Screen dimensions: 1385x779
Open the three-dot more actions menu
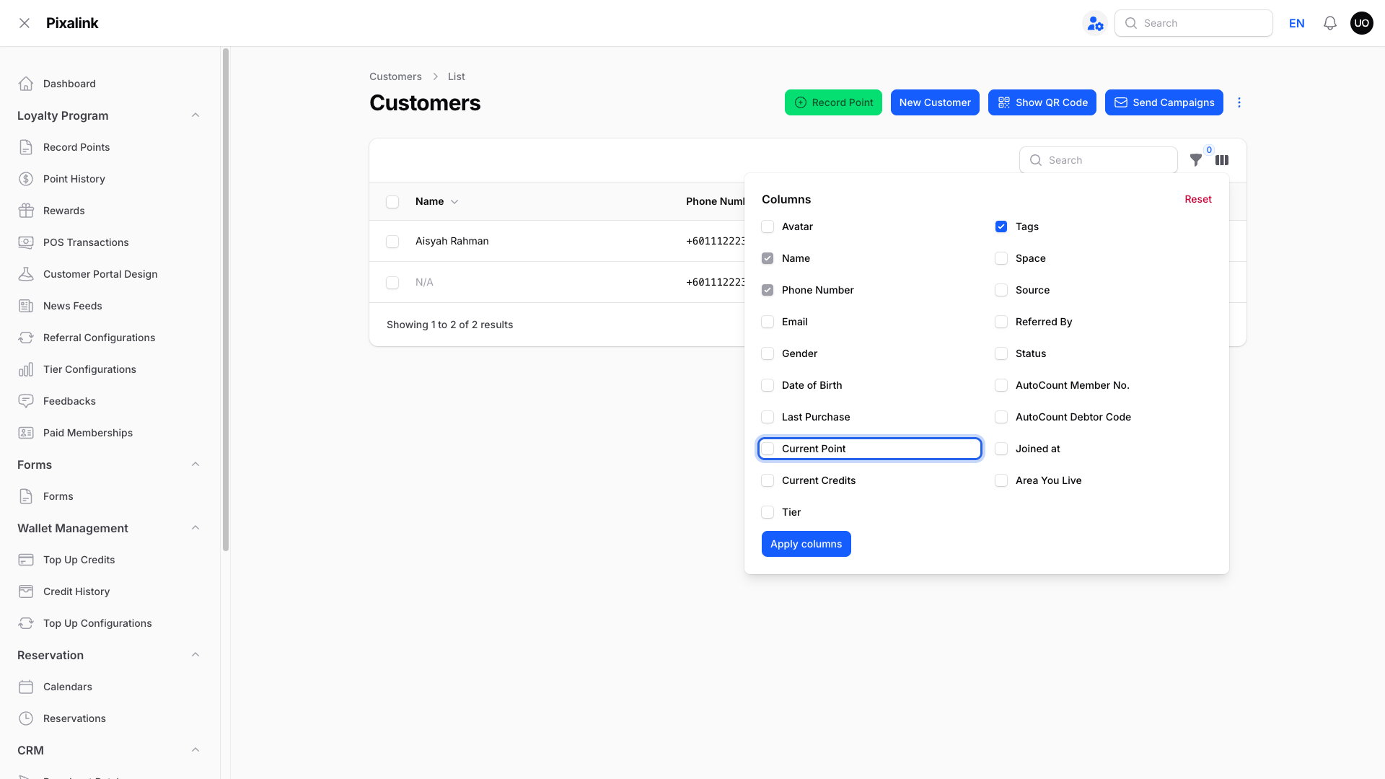pyautogui.click(x=1239, y=102)
